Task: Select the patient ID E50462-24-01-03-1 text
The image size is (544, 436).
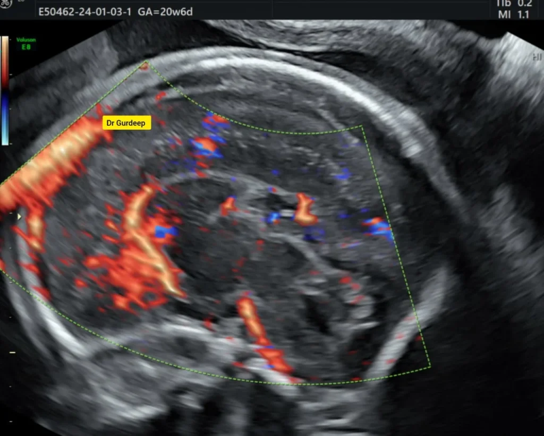Action: [79, 11]
